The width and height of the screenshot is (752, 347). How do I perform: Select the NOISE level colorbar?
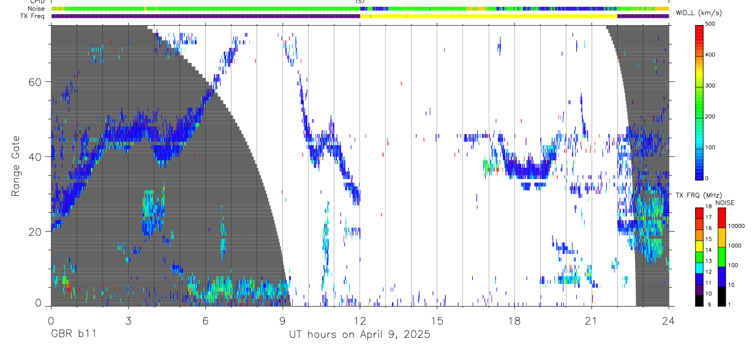pyautogui.click(x=721, y=257)
